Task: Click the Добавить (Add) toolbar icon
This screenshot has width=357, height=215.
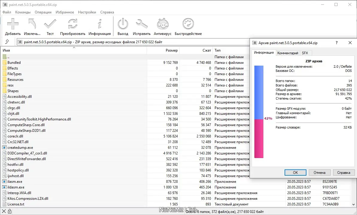Action: [13, 24]
